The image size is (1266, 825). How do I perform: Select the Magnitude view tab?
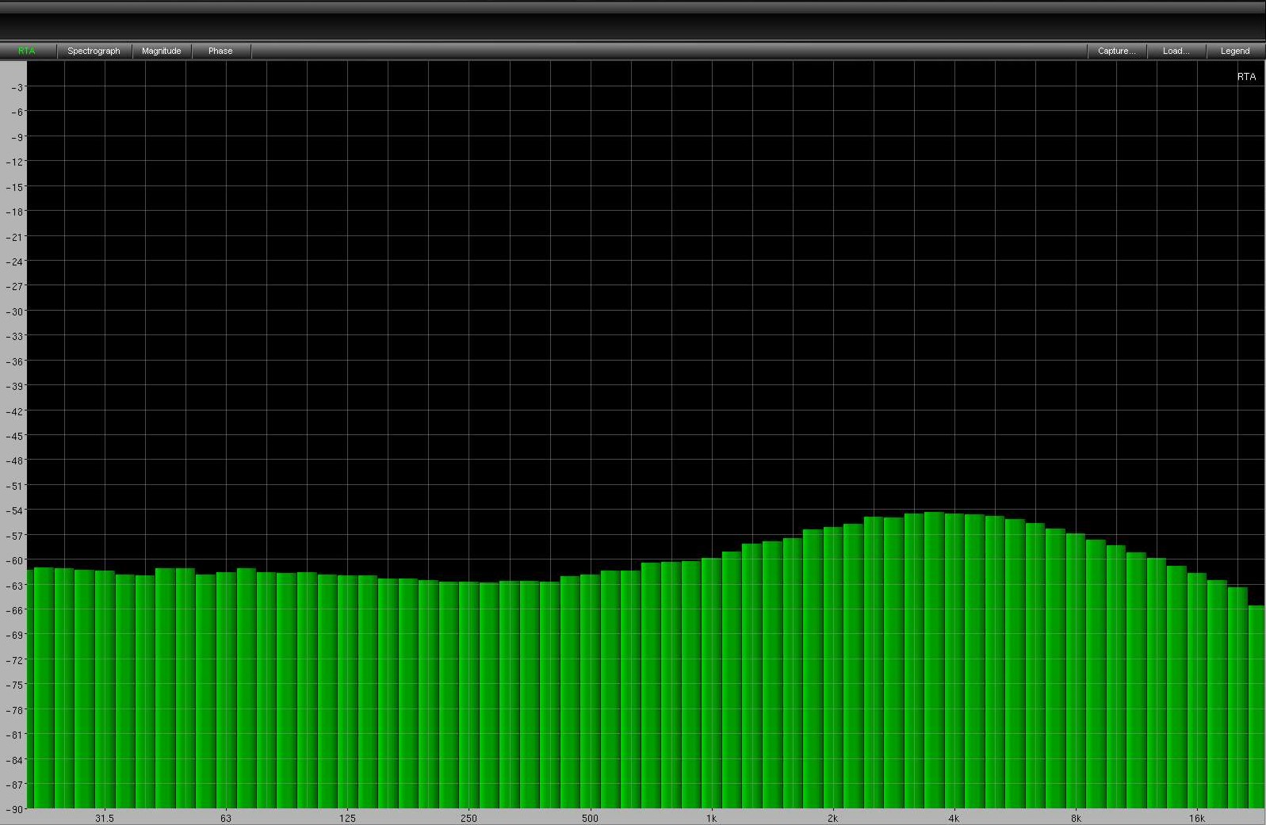coord(161,51)
